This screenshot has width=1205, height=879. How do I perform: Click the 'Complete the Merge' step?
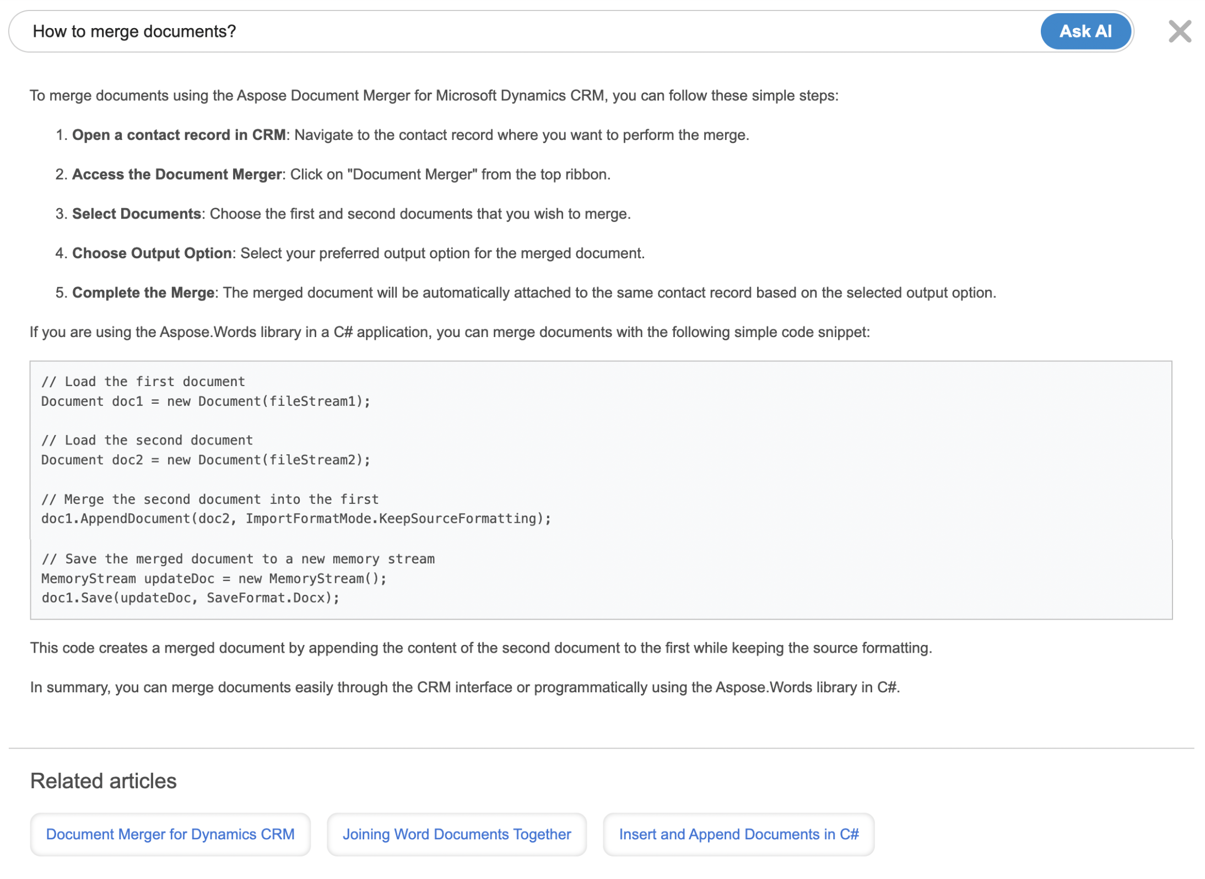(143, 292)
